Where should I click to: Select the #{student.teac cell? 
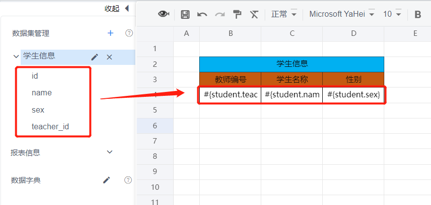[x=230, y=95]
